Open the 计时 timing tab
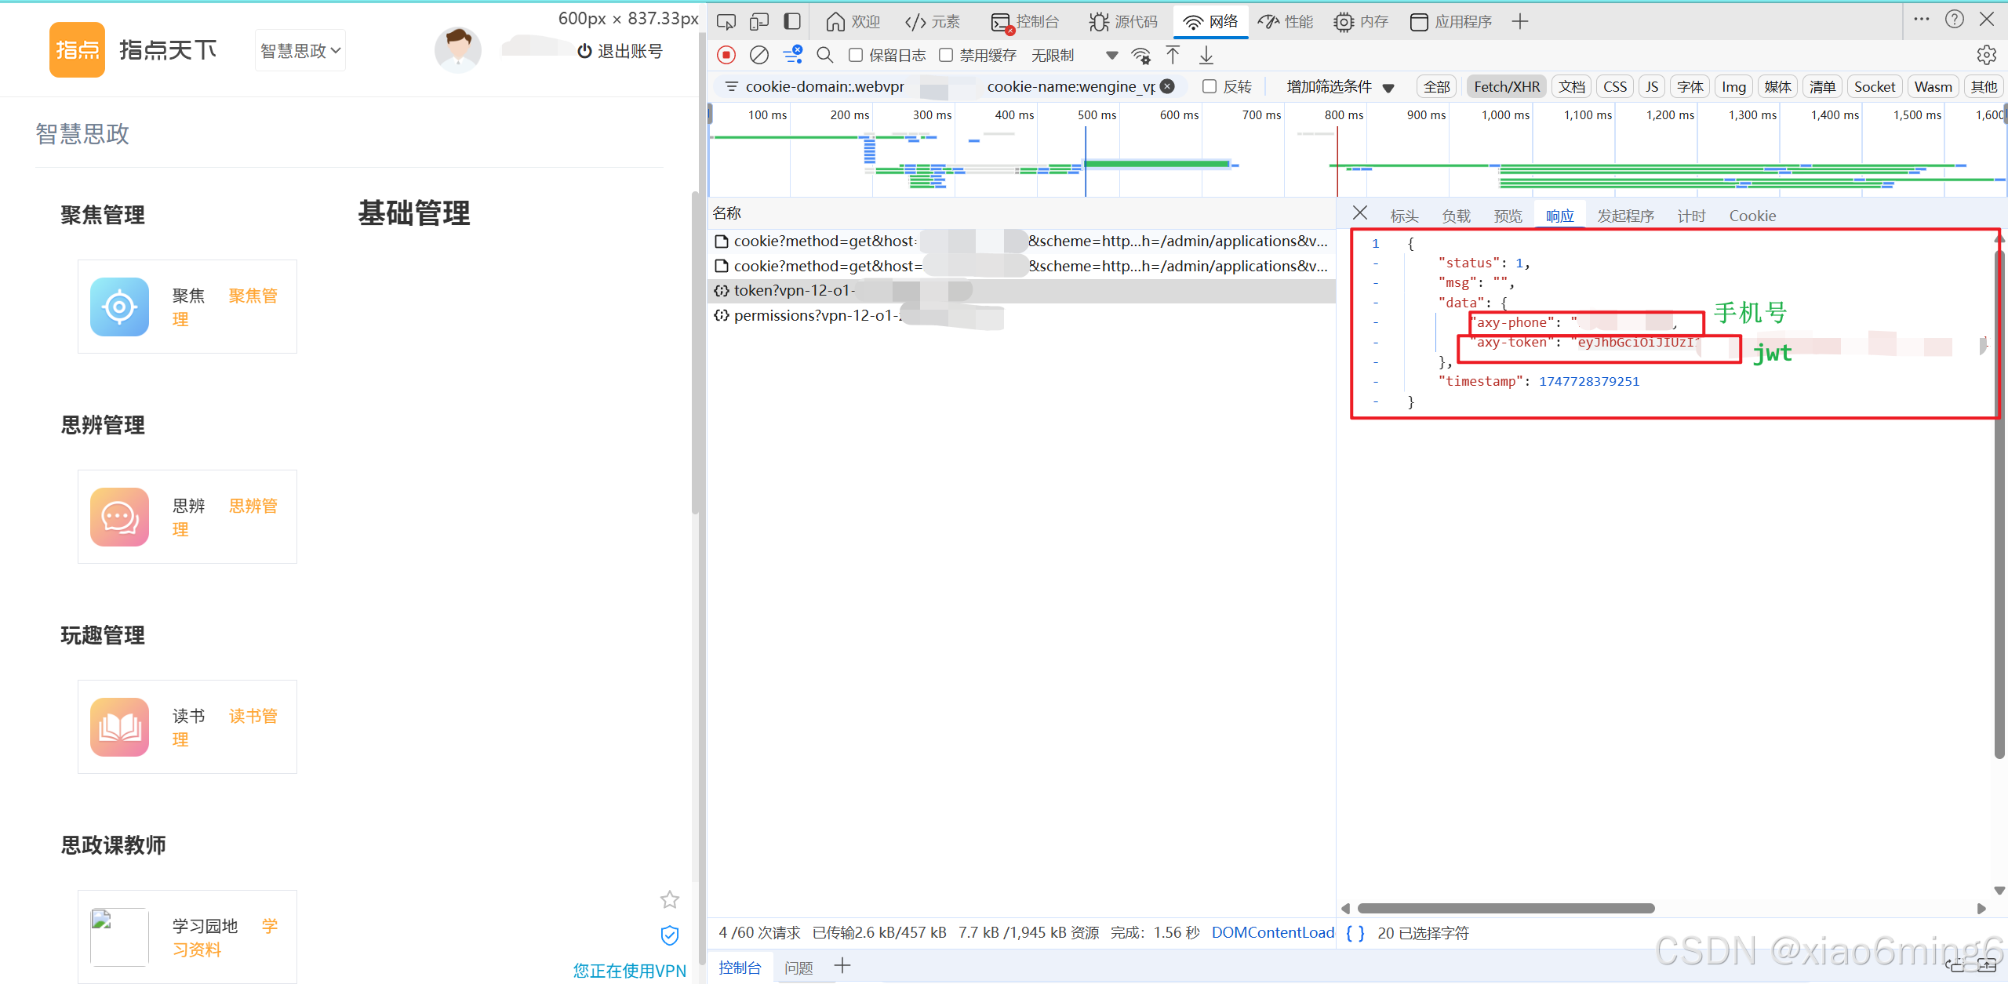The image size is (2008, 984). click(1691, 216)
